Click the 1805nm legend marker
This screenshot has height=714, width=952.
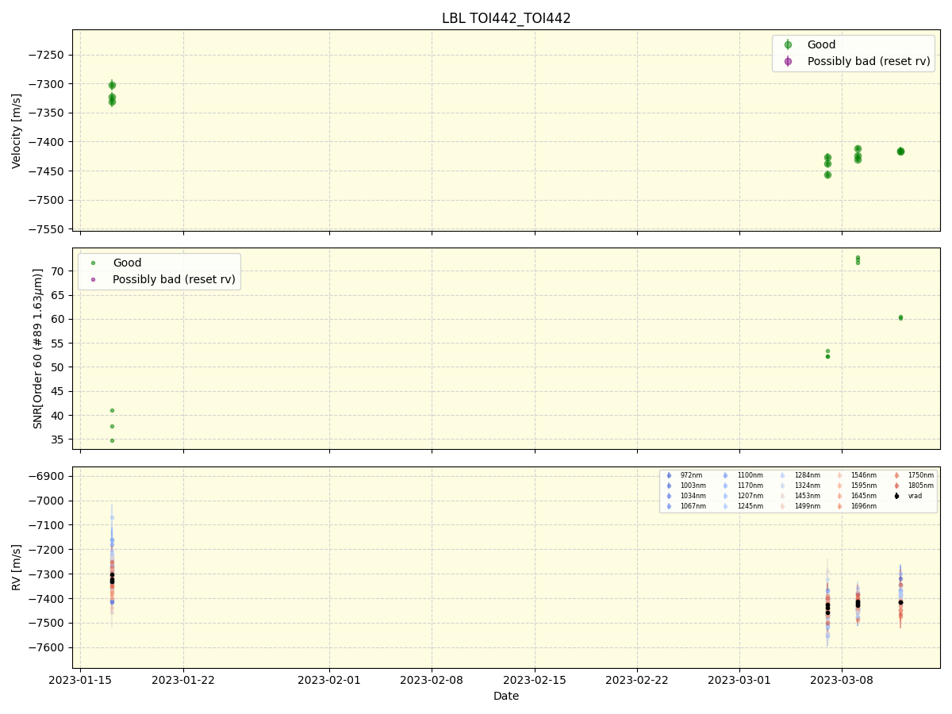click(x=896, y=486)
